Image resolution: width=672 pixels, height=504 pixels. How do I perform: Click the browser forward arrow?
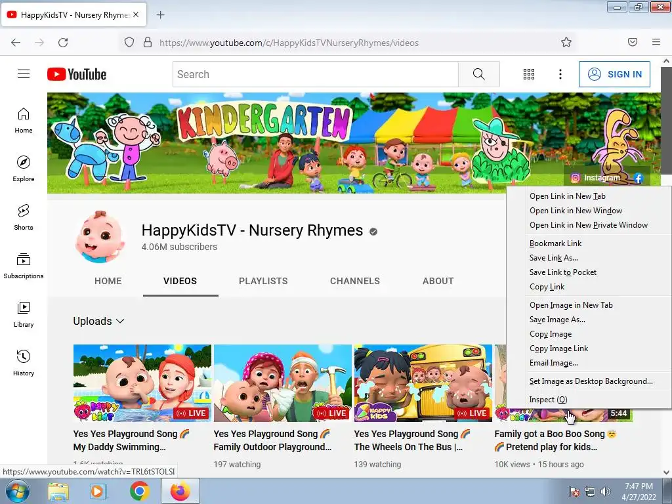39,43
